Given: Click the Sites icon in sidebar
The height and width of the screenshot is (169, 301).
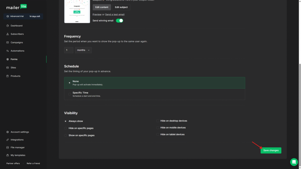Looking at the screenshot, I should 8,68.
